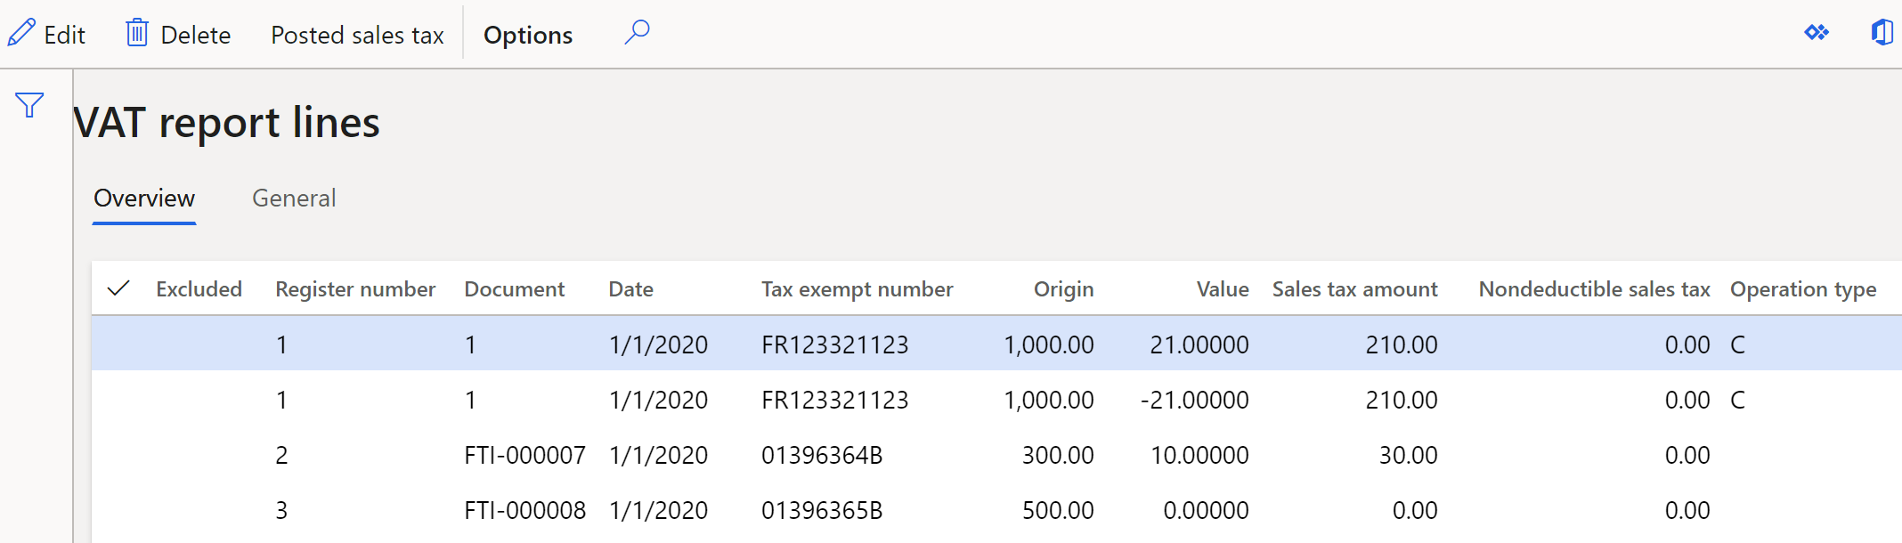Click the Delete trash can icon
The image size is (1902, 543).
(136, 33)
